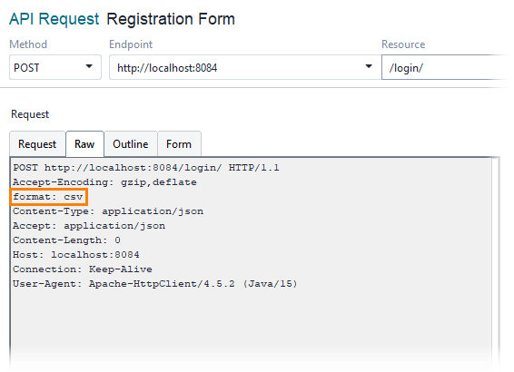Select the POST method combo box
Screen dimensions: 514x372
[x=55, y=67]
